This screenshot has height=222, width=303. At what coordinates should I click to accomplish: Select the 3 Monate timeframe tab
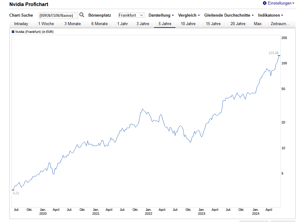72,24
